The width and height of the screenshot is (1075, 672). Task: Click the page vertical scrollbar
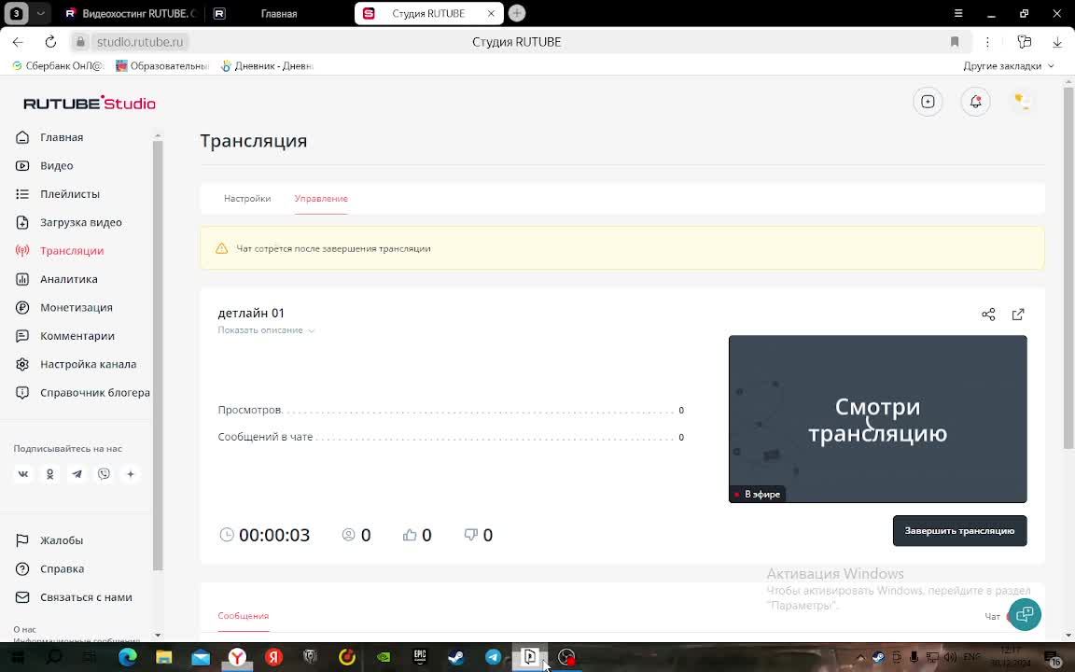(x=1068, y=268)
